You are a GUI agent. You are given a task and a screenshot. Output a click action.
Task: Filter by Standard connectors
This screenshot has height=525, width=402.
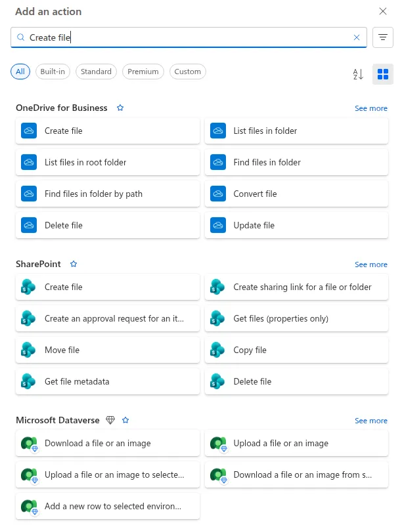click(x=96, y=72)
